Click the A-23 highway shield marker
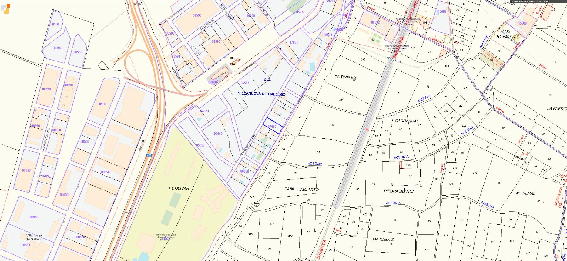Screen dimensions: 567x261 coord(149,155)
